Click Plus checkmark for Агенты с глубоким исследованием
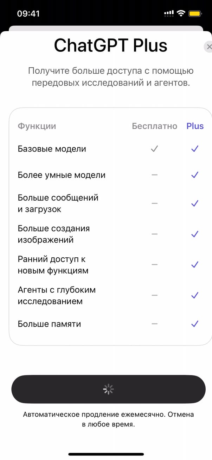212x460 pixels. click(195, 295)
